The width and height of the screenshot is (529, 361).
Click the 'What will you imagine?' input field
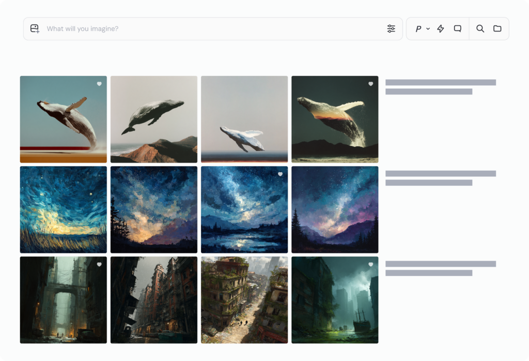[x=207, y=28]
